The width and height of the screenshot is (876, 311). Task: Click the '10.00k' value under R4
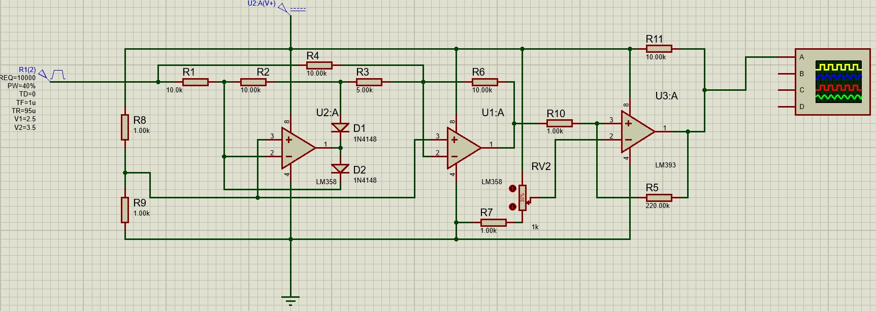coord(316,74)
